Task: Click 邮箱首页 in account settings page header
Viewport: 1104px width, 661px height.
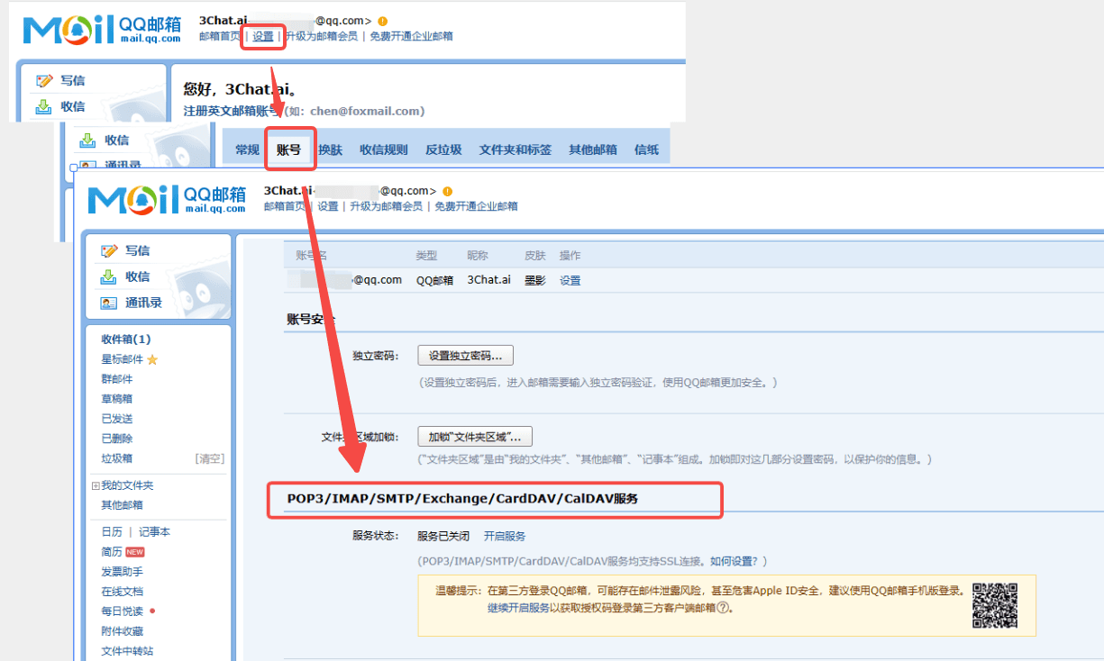Action: tap(285, 206)
